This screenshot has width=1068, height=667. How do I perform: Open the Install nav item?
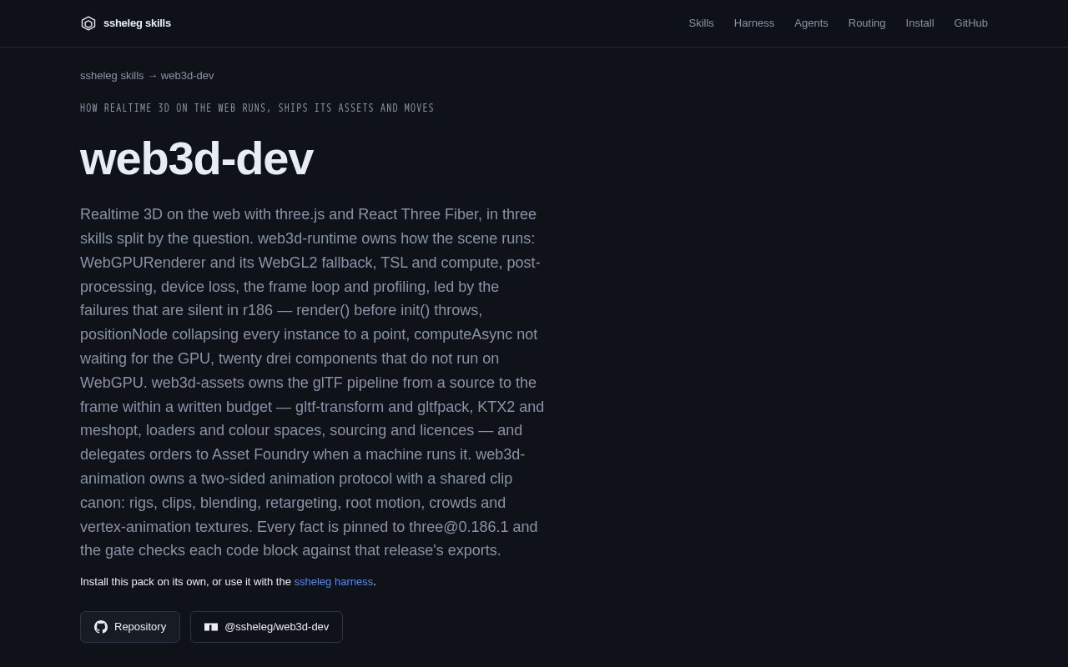click(919, 23)
